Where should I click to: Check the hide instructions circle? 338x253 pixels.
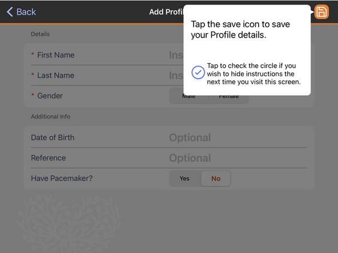(198, 72)
